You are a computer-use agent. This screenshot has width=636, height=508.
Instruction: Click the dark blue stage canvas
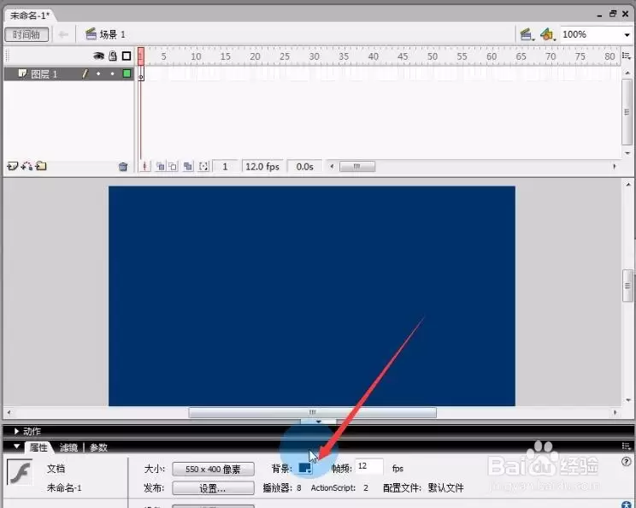312,296
